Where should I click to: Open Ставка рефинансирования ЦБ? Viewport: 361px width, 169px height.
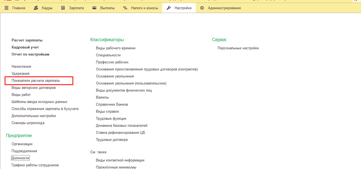coord(120,133)
